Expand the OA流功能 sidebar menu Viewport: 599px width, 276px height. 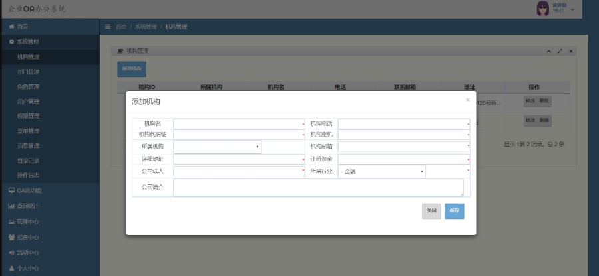point(50,190)
